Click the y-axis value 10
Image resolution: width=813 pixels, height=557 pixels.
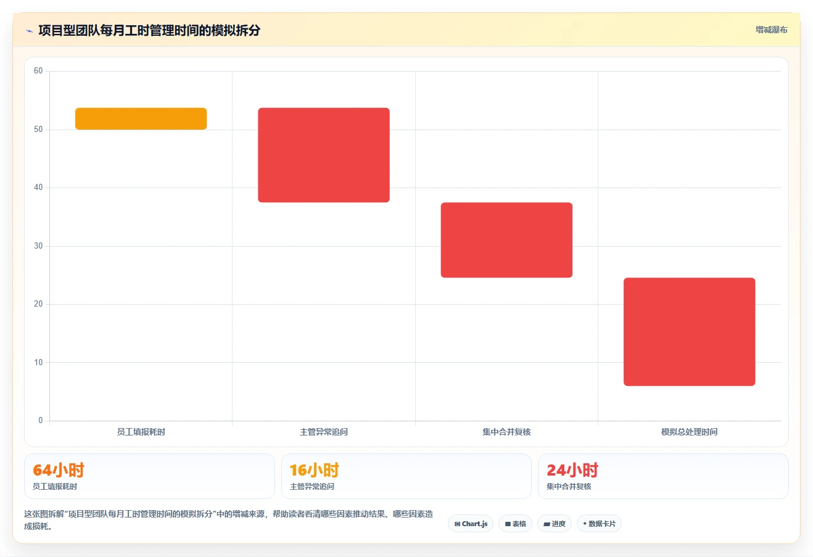tap(38, 363)
